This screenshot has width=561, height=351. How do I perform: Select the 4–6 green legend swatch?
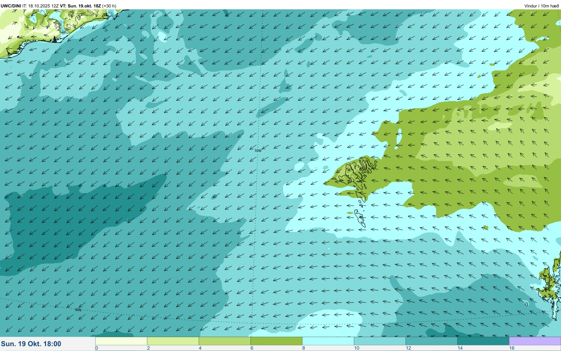[224, 341]
